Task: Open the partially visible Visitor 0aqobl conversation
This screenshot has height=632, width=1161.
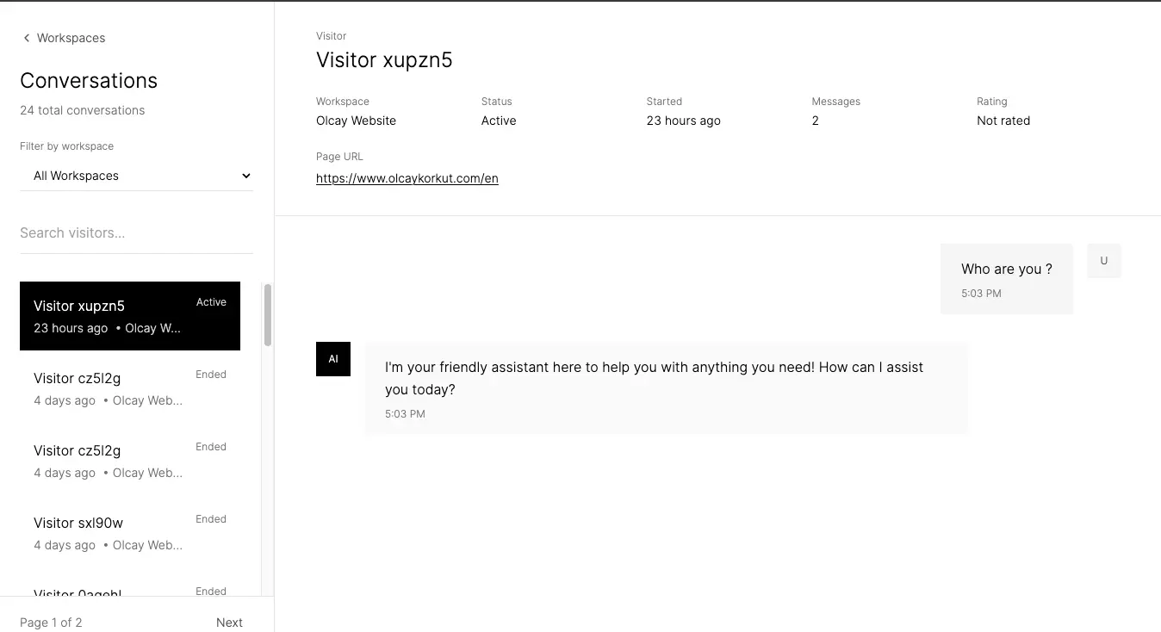Action: (x=129, y=592)
